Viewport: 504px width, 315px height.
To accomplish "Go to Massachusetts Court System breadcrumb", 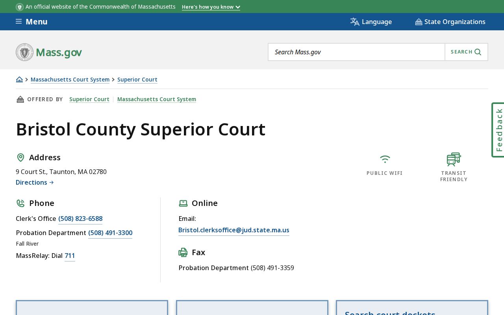I will [x=70, y=80].
